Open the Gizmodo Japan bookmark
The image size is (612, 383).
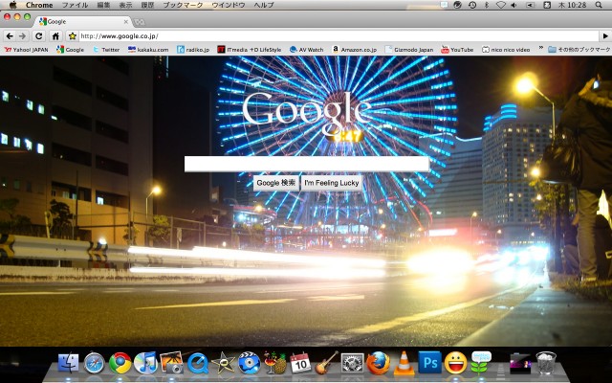[x=409, y=50]
